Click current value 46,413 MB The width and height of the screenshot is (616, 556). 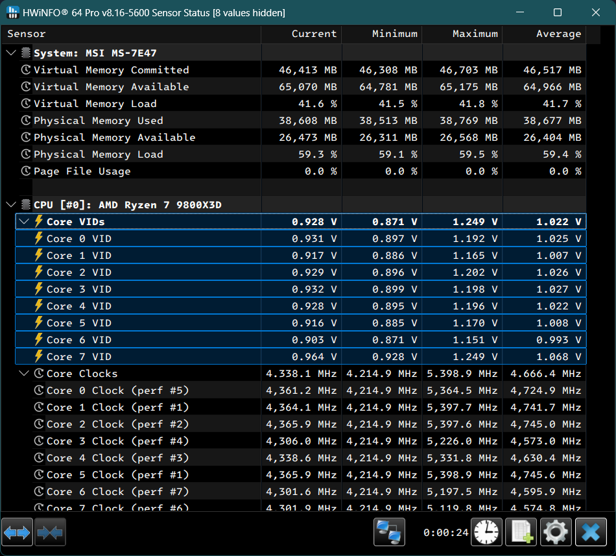[307, 70]
